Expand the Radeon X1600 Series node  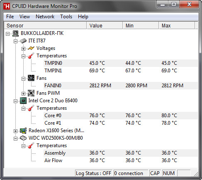tap(15, 131)
